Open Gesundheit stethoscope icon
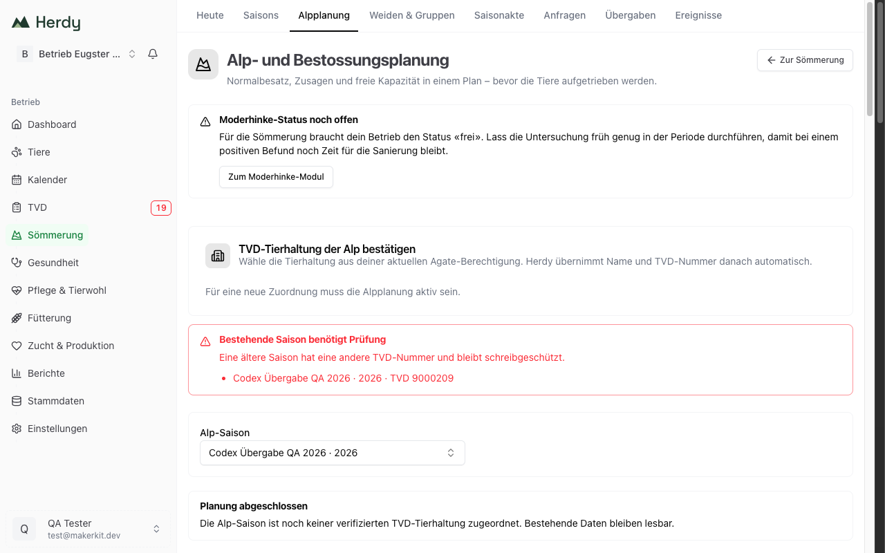Screen dimensions: 885x553 [x=17, y=263]
